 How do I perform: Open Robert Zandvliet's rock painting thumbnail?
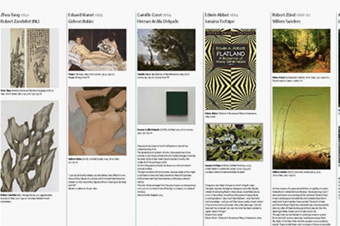coord(29,146)
